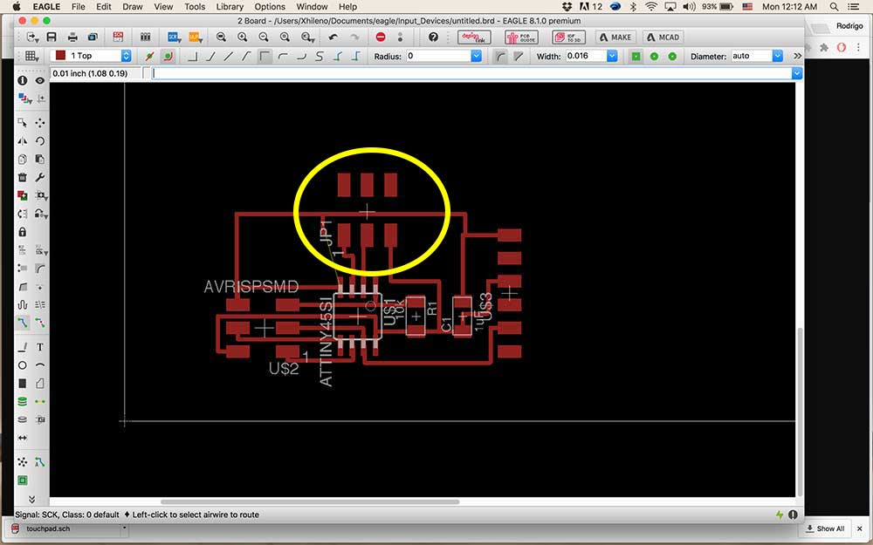Open the Open file dropdown icon
This screenshot has height=545, width=873.
[x=31, y=37]
